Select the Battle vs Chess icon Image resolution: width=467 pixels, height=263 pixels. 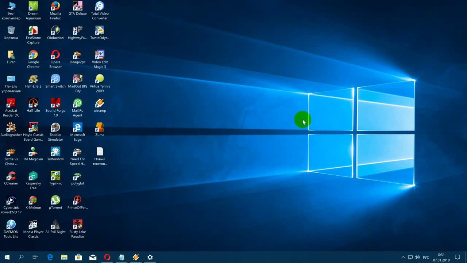(11, 156)
